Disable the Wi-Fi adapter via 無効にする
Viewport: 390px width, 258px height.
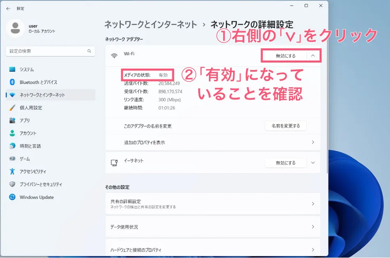286,55
